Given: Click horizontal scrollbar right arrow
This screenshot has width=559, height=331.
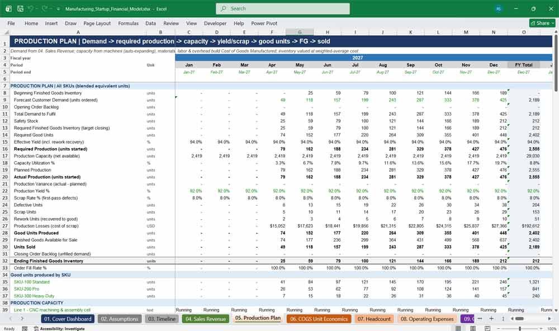Looking at the screenshot, I should 549,319.
